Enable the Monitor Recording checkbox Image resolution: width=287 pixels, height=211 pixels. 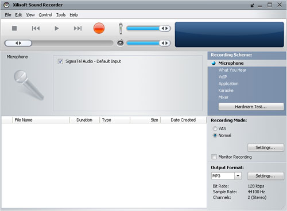tap(214, 157)
